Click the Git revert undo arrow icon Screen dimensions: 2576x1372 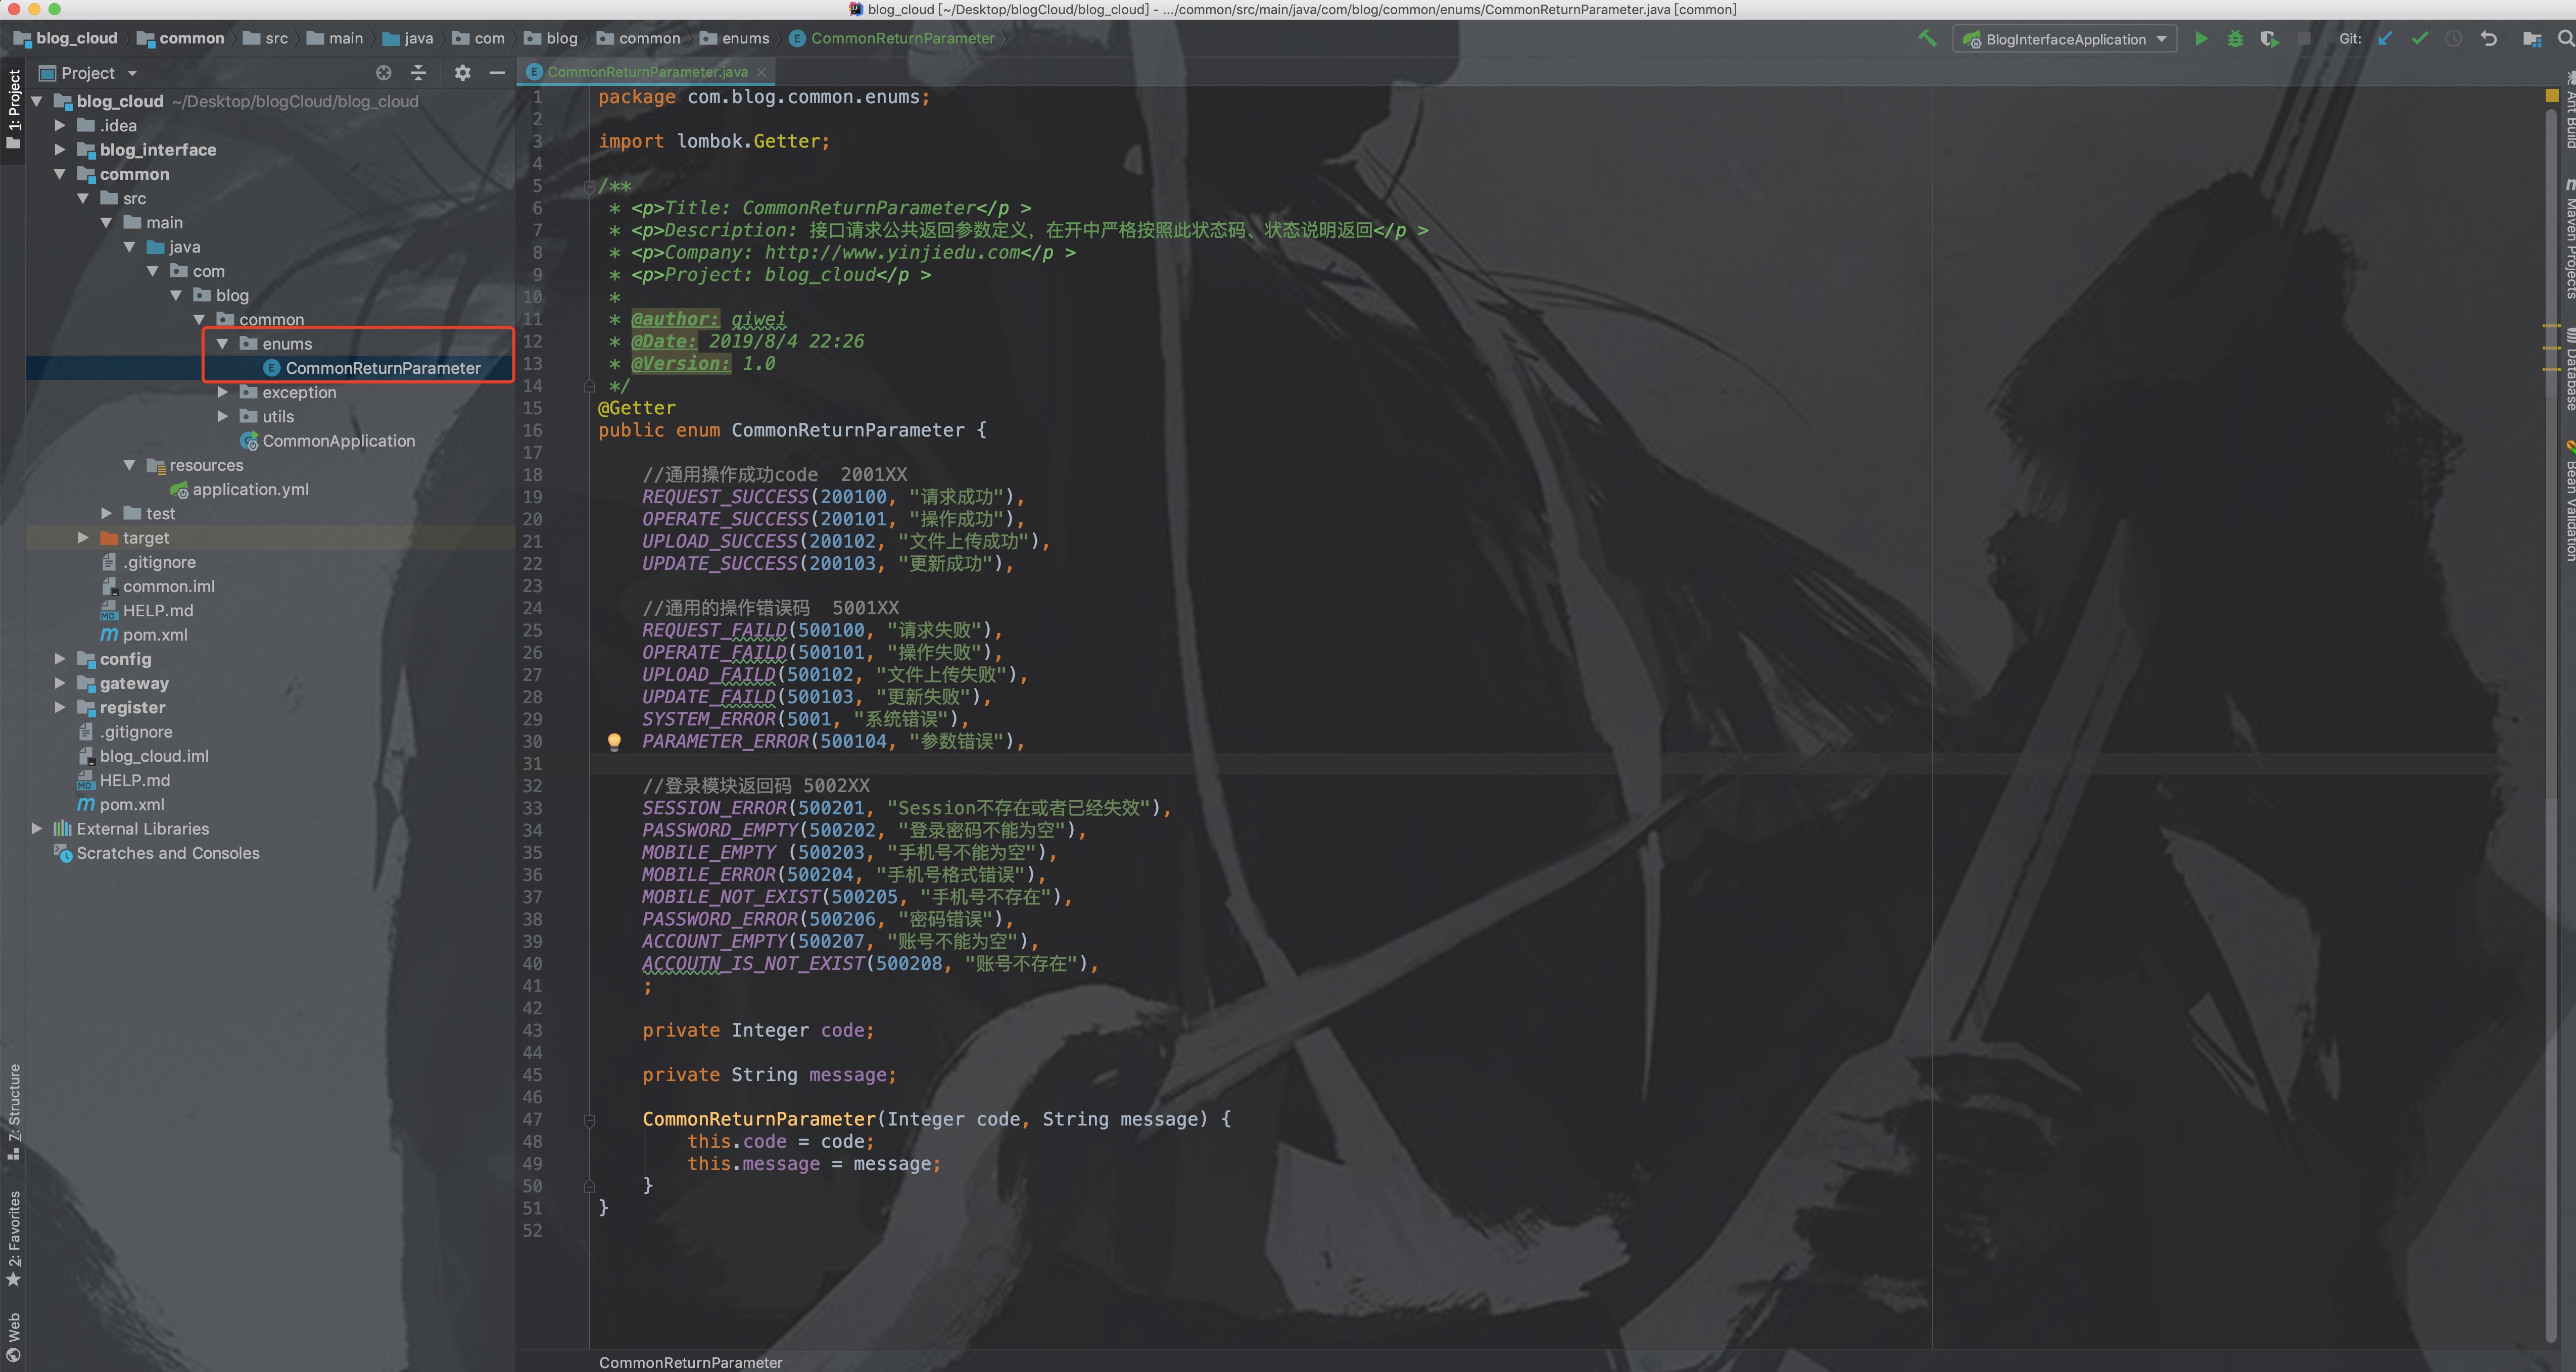click(x=2489, y=39)
